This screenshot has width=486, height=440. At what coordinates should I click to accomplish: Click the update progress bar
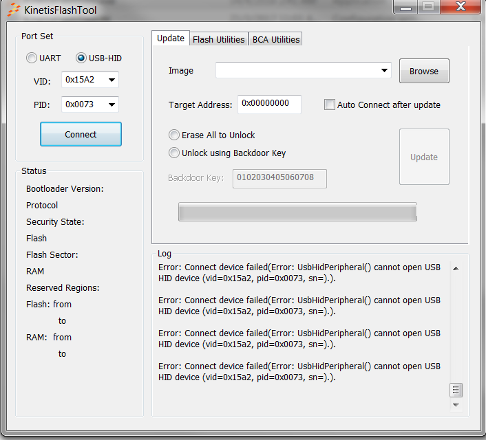[297, 212]
